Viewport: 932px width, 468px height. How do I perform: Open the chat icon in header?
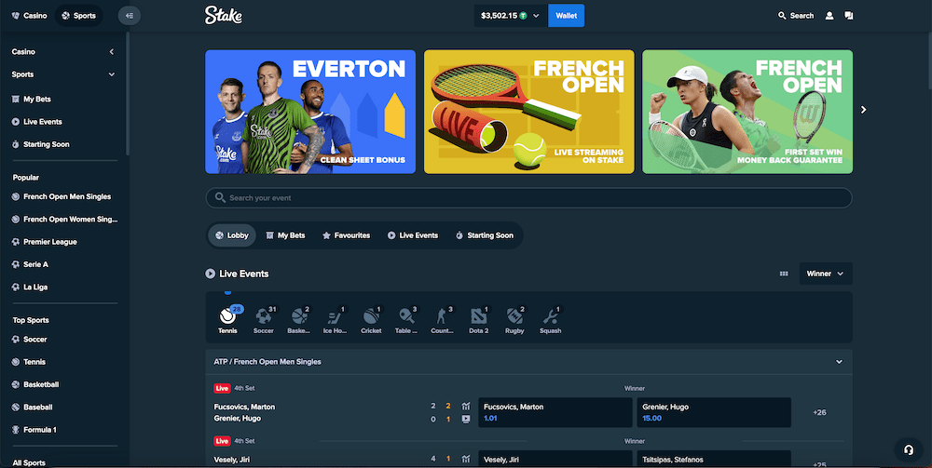[849, 16]
